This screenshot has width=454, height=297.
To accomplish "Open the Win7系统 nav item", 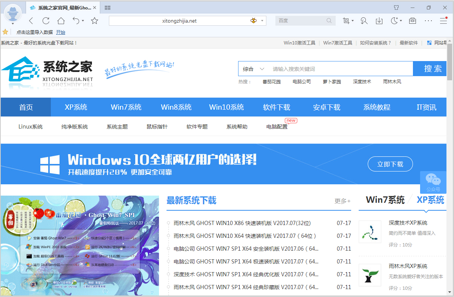I will point(126,107).
